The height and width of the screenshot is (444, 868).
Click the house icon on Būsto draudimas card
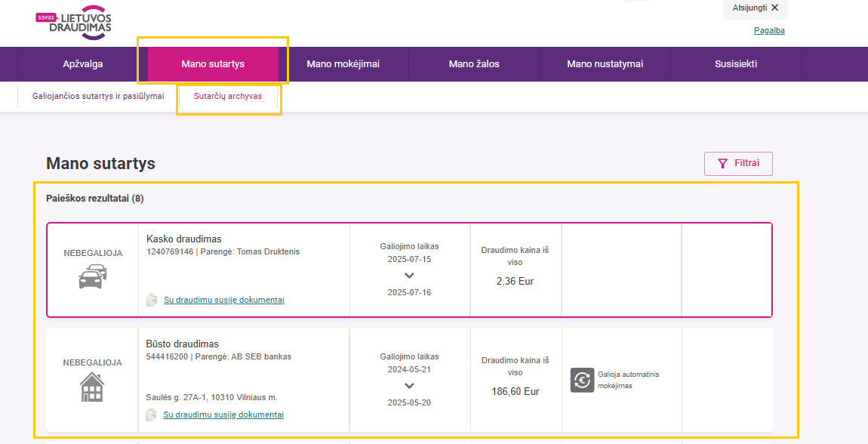pyautogui.click(x=92, y=387)
